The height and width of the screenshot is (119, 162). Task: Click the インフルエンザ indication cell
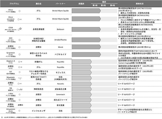click(x=38, y=111)
